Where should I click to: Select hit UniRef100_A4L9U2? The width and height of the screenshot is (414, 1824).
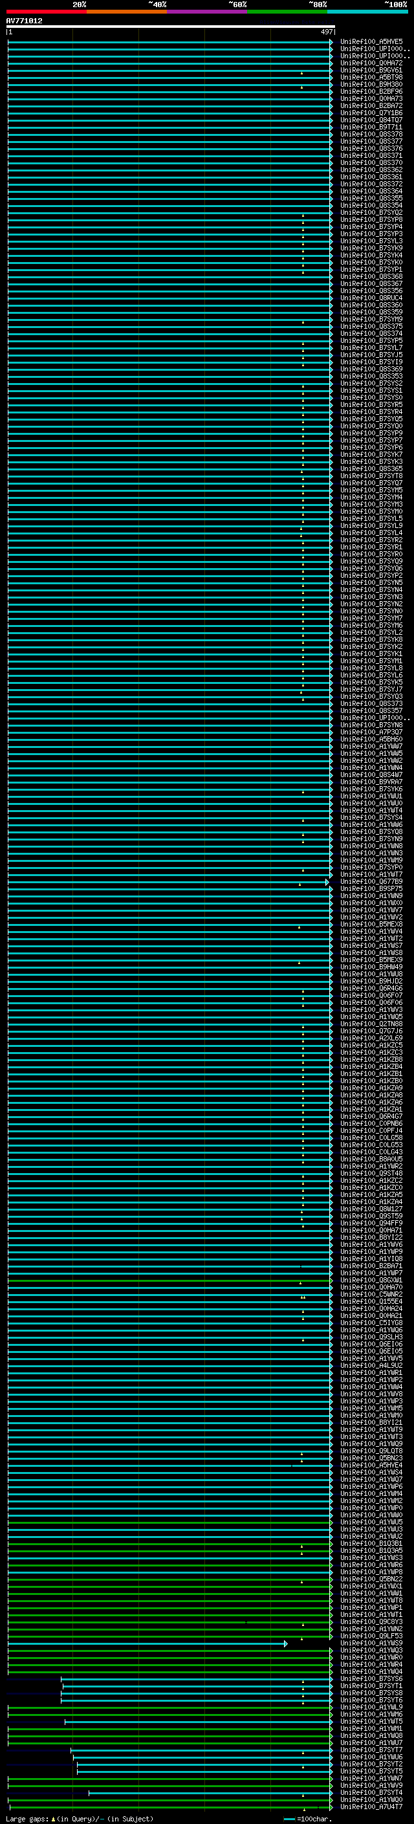371,1366
